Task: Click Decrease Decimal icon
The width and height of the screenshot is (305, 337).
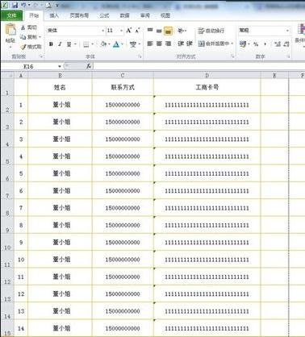Action: tap(286, 44)
